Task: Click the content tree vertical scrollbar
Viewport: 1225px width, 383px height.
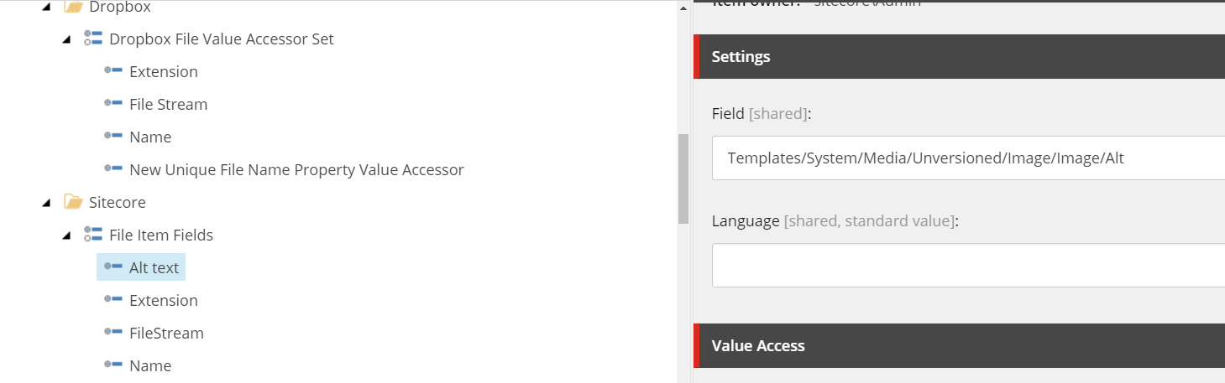Action: pos(683,179)
